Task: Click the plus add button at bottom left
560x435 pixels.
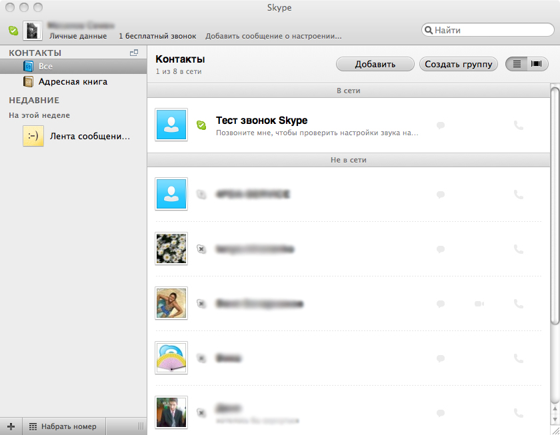Action: point(11,426)
